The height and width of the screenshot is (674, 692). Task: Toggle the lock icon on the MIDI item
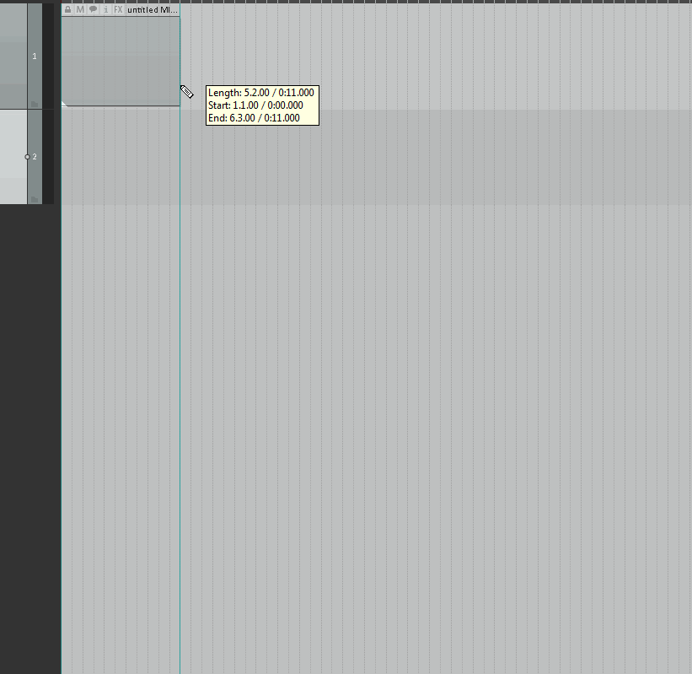click(67, 9)
